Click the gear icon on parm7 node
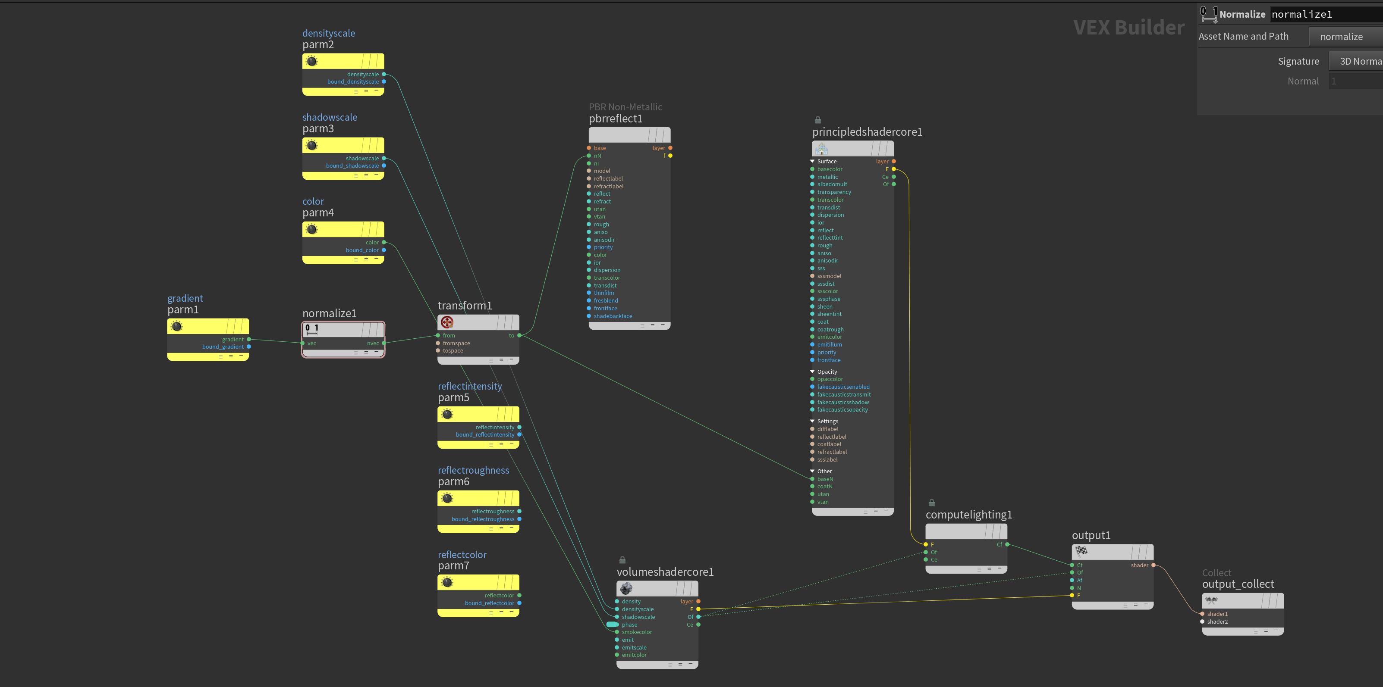 click(x=447, y=582)
